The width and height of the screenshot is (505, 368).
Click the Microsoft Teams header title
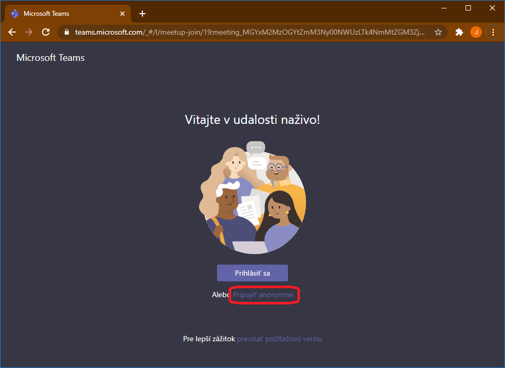click(50, 58)
